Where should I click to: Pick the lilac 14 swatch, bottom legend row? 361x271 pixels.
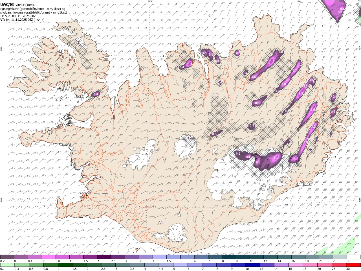(281, 265)
